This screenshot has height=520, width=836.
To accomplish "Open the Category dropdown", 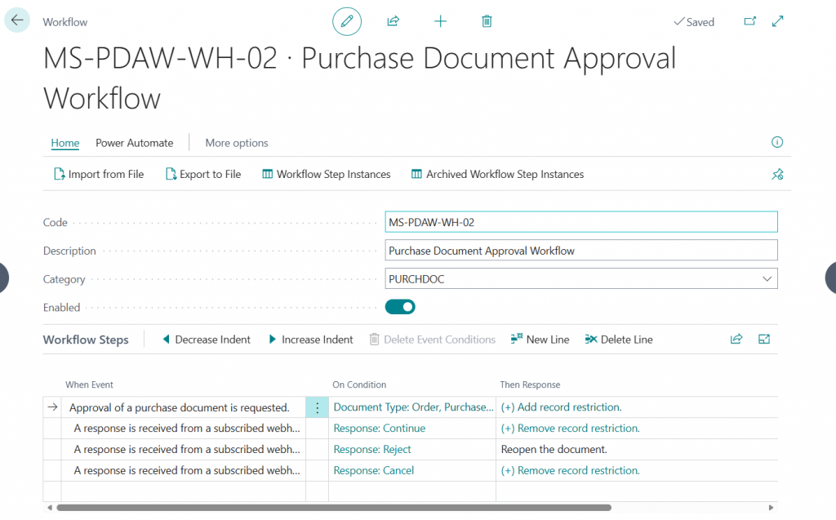I will [x=767, y=278].
